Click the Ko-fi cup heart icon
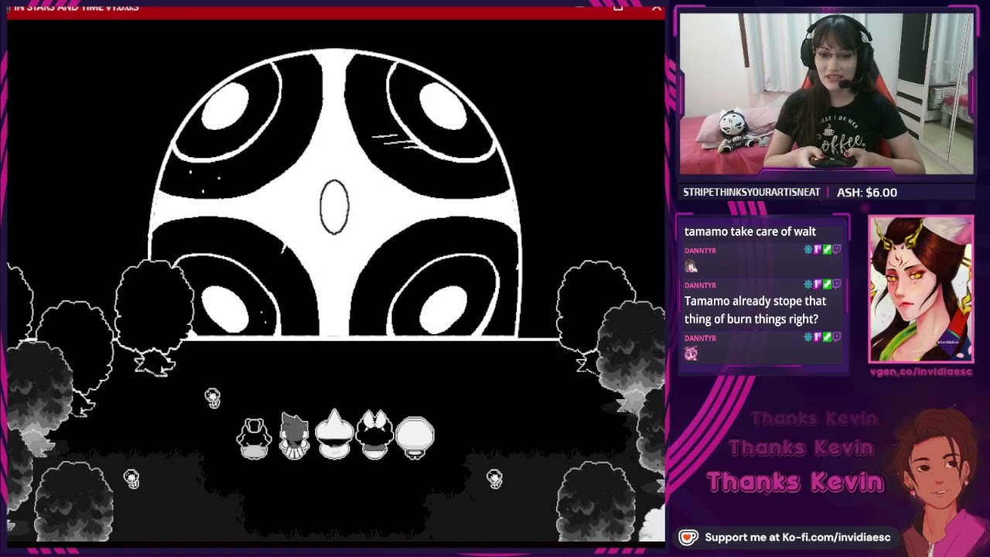This screenshot has height=557, width=990. point(688,537)
